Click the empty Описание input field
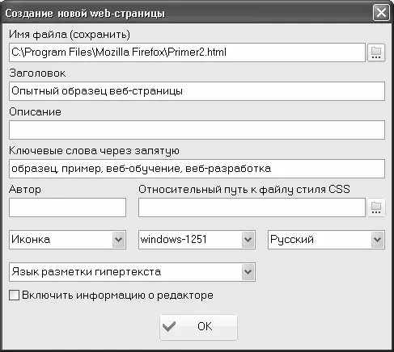394x352 pixels. tap(197, 130)
